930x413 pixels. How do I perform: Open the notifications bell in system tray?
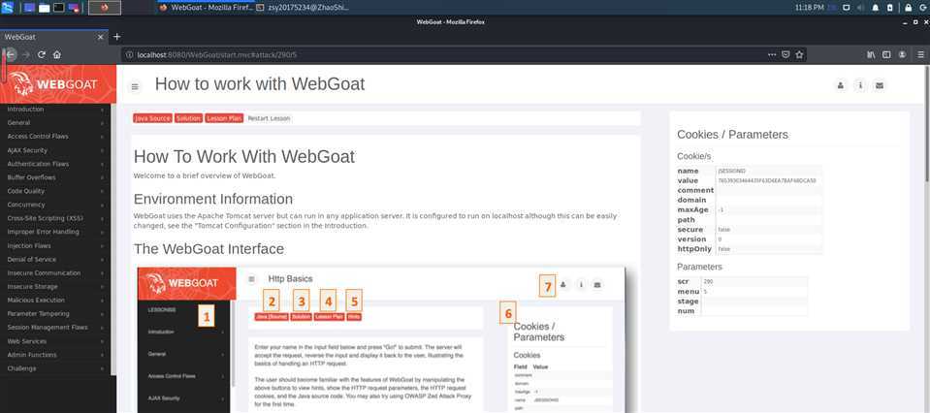(x=876, y=8)
